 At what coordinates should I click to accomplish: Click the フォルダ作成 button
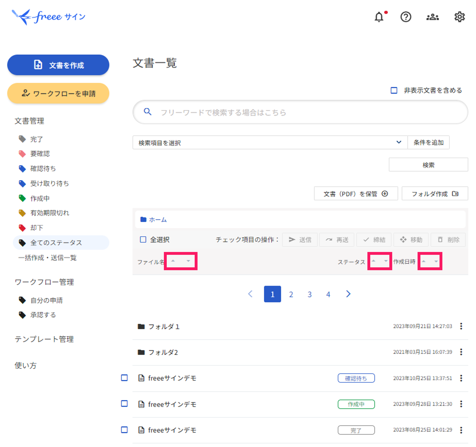435,194
